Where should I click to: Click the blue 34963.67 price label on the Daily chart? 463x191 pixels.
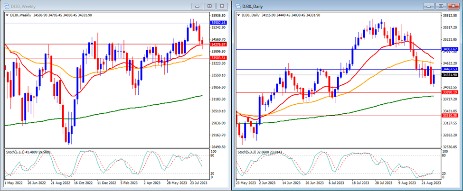click(450, 49)
